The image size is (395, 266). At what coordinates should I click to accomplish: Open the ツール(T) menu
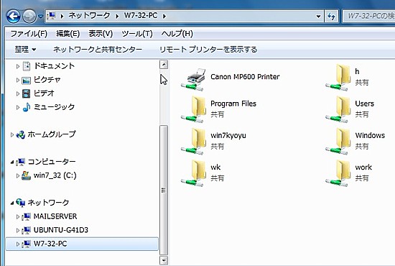pyautogui.click(x=137, y=34)
